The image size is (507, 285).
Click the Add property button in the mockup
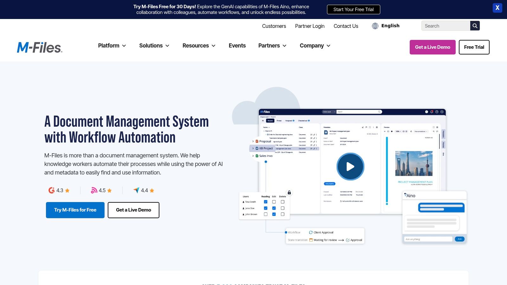(x=330, y=184)
